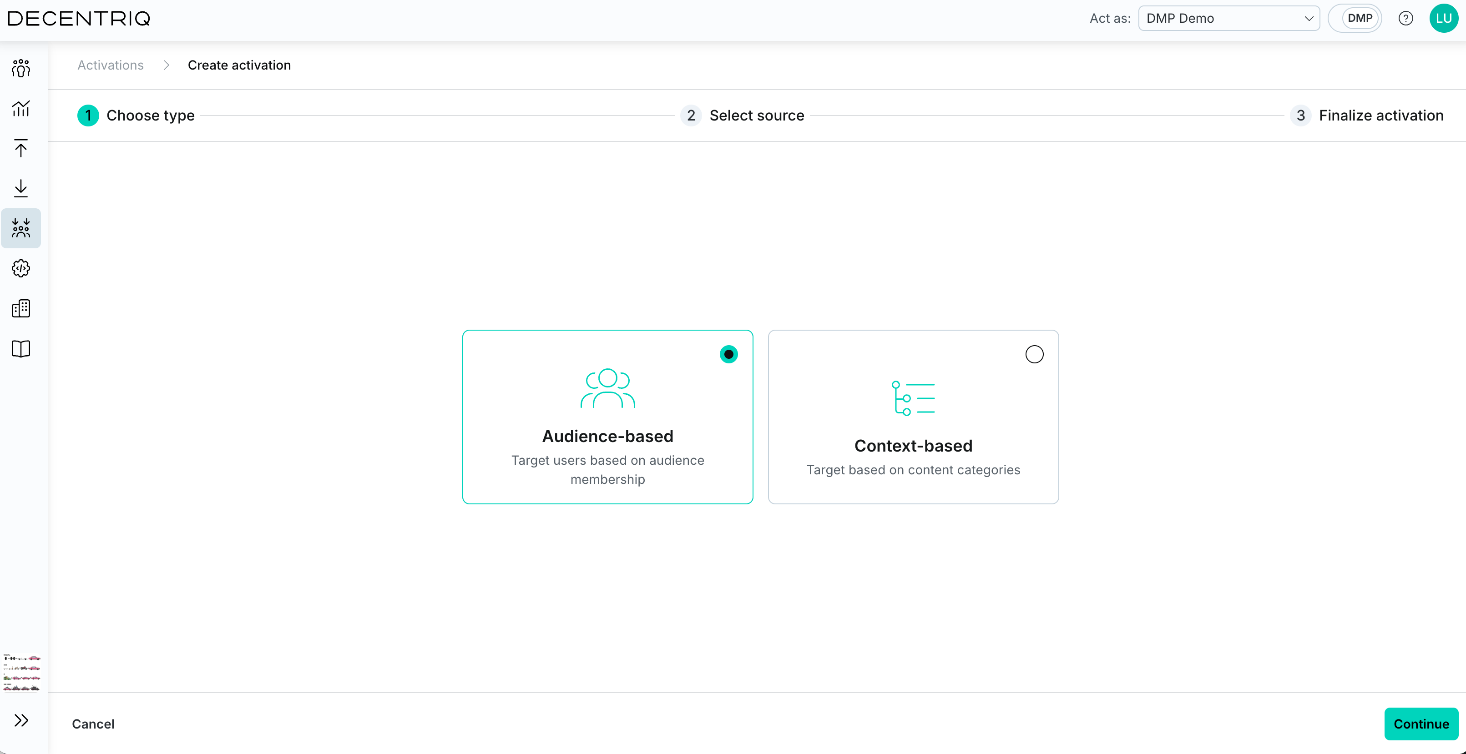The width and height of the screenshot is (1466, 754).
Task: Open the download arrow sidebar icon
Action: (x=21, y=188)
